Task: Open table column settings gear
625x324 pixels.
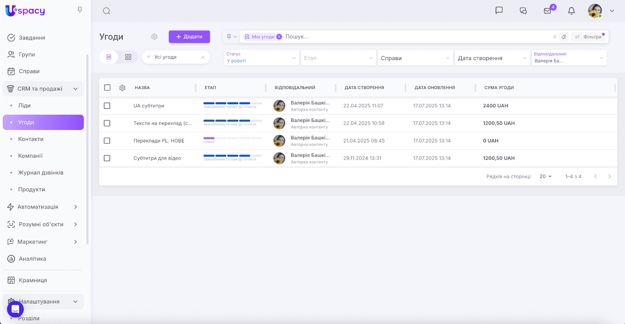Action: click(122, 88)
